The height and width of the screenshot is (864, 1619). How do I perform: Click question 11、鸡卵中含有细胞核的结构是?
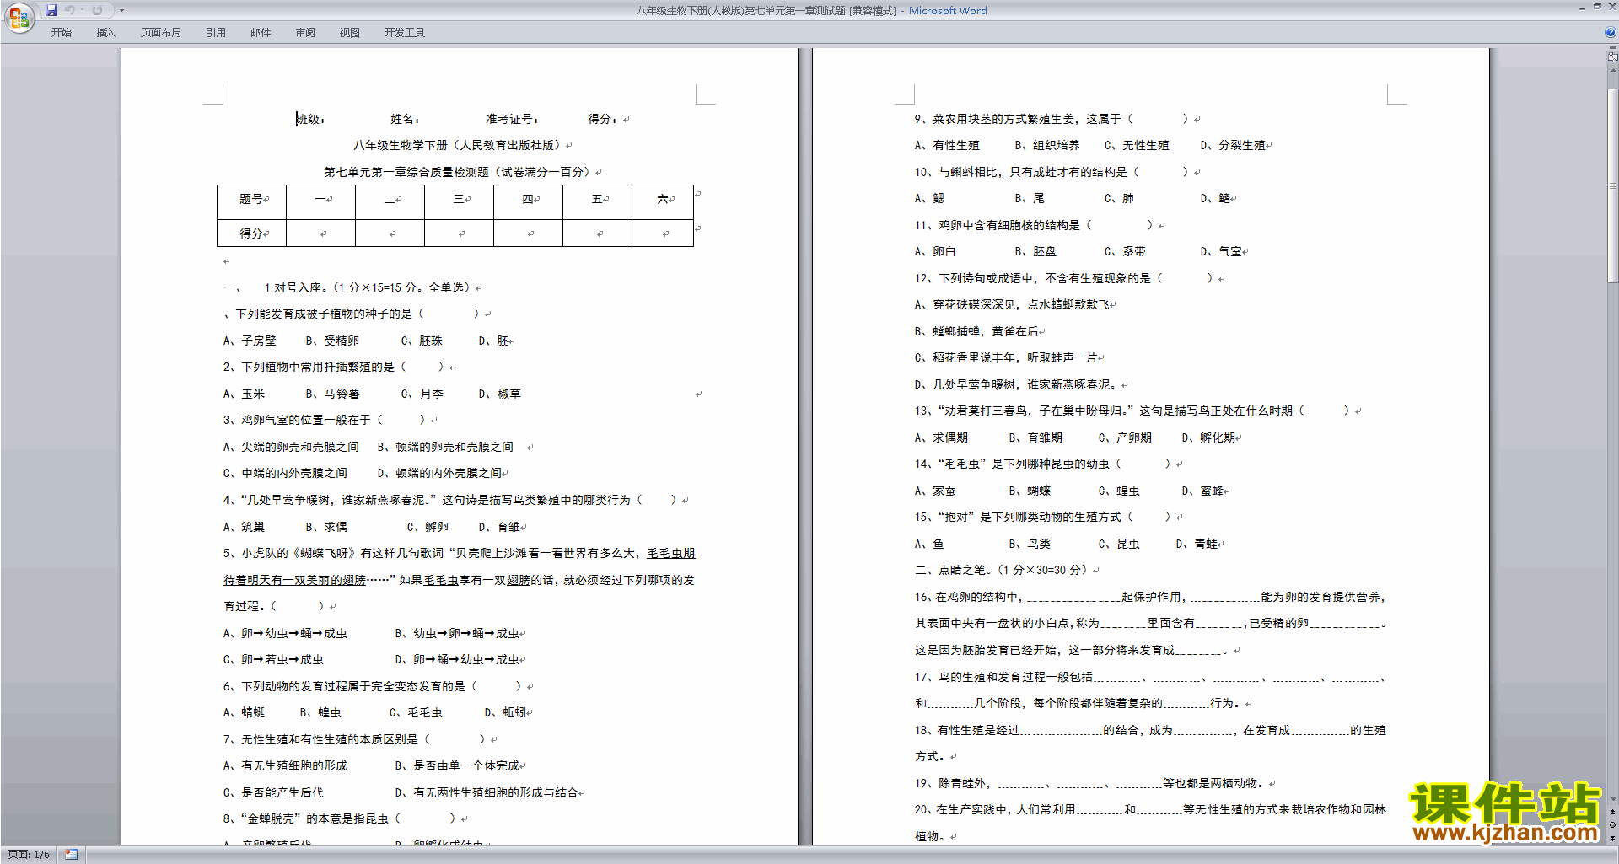tap(1034, 225)
